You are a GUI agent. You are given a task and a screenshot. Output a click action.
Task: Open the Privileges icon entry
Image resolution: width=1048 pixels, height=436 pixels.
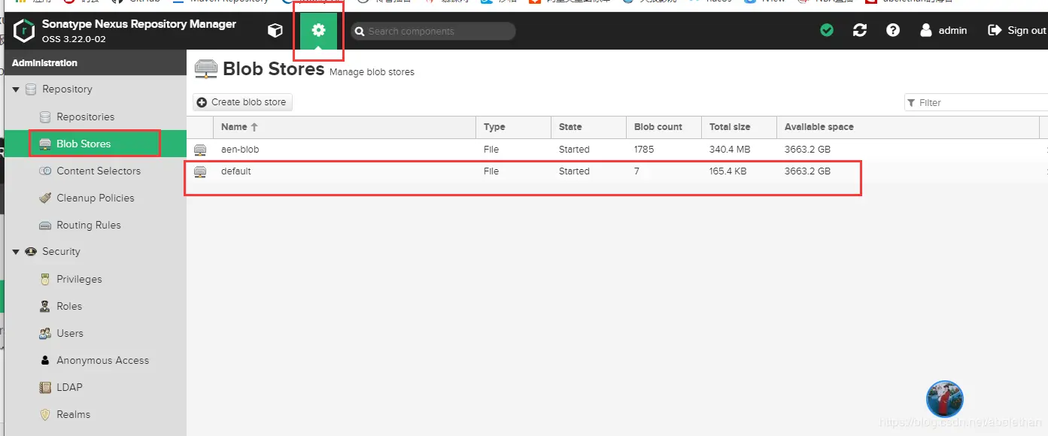(x=44, y=279)
